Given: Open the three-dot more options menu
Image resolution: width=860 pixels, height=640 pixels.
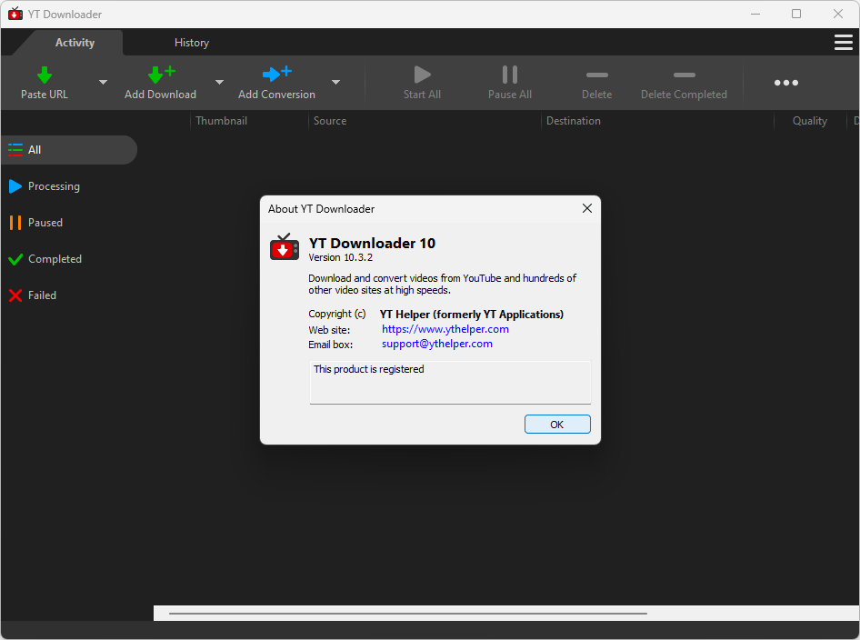Looking at the screenshot, I should tap(786, 83).
